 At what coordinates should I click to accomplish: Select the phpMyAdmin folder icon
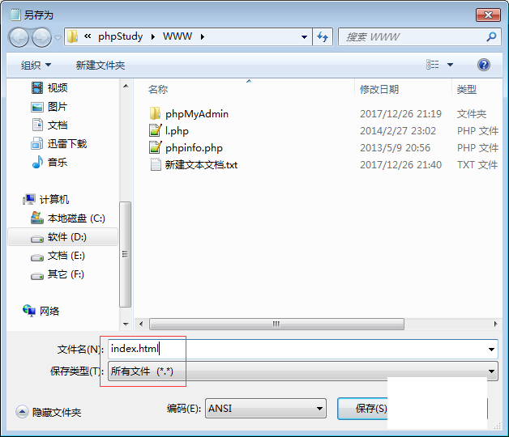155,113
